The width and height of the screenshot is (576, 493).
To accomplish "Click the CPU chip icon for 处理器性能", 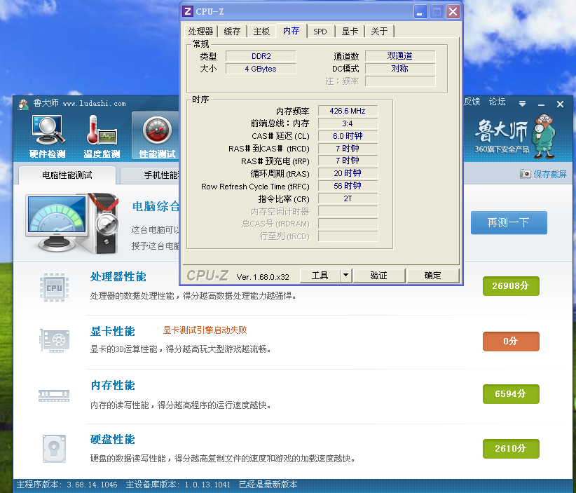I will point(54,288).
